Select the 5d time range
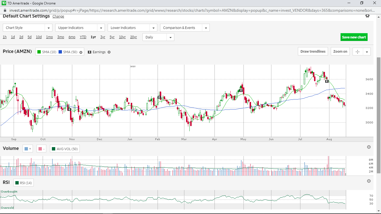Screen dimensions: 381x214 tap(30, 37)
